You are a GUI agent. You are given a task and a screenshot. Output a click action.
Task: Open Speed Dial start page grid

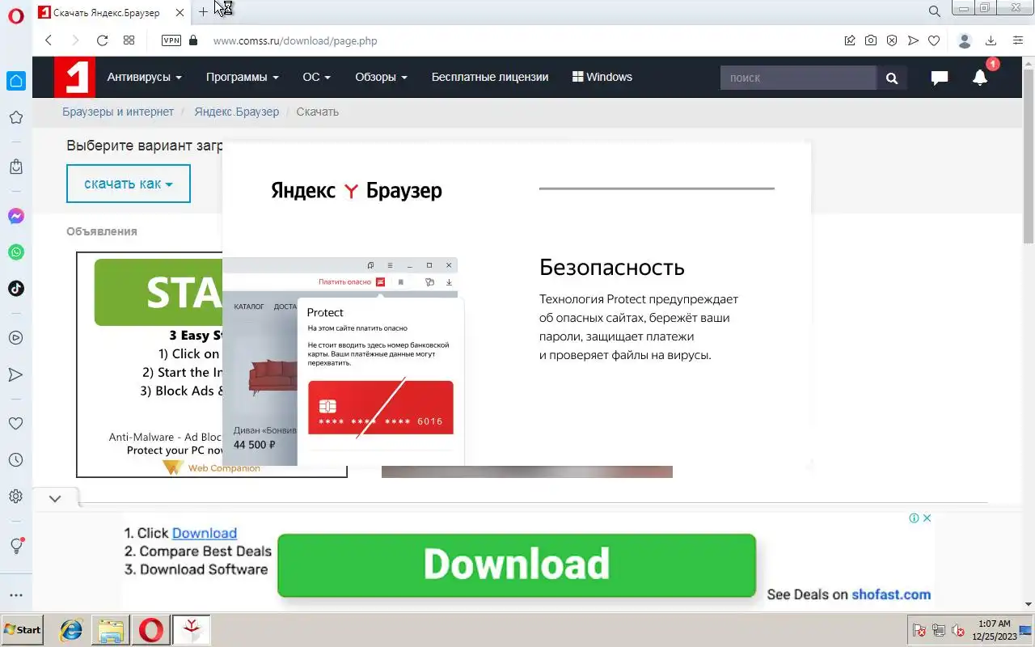pos(129,40)
